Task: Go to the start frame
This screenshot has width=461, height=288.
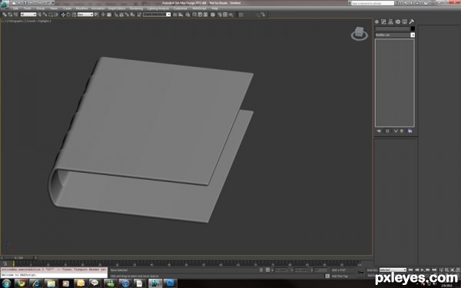Action: click(x=411, y=270)
